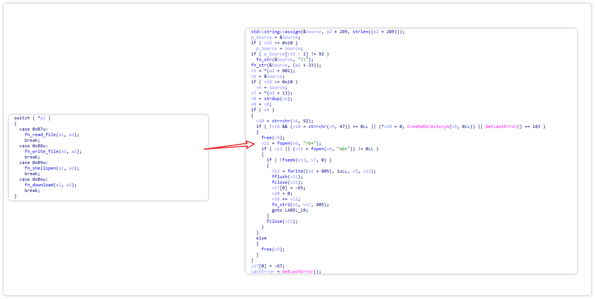Click the red arrow between code panels
595x299 pixels.
(229, 146)
